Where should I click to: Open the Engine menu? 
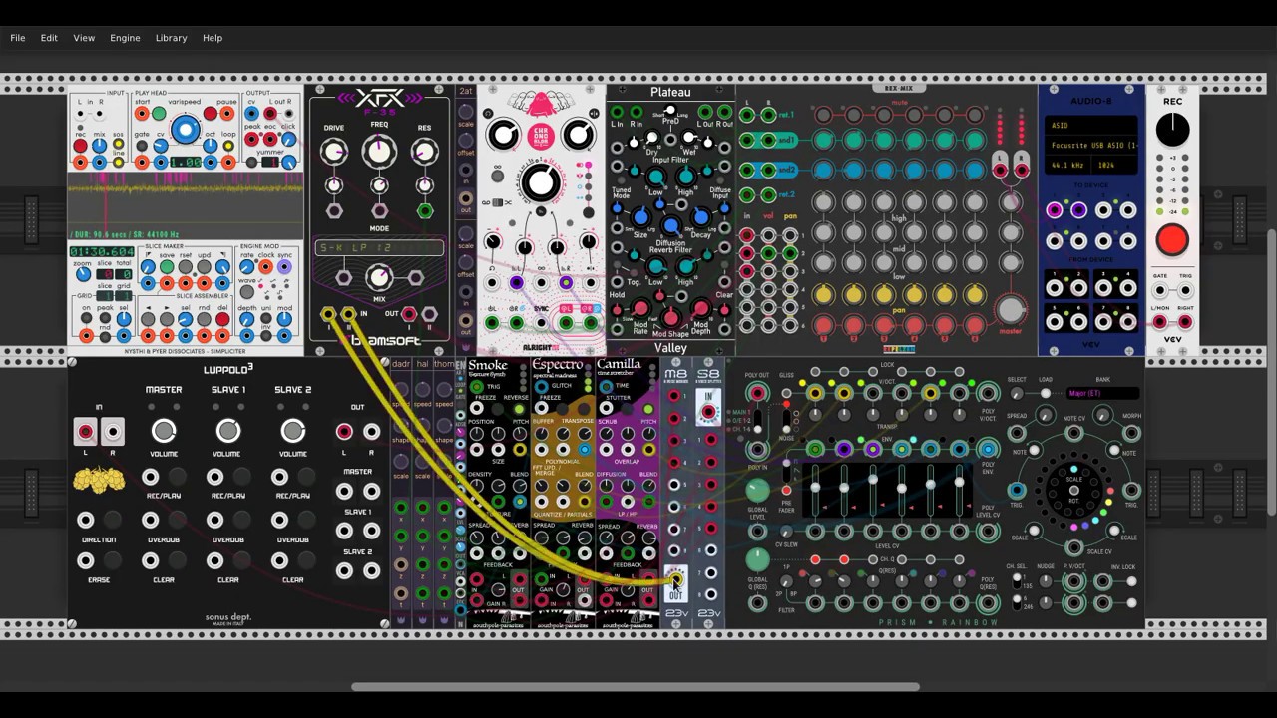click(x=125, y=38)
